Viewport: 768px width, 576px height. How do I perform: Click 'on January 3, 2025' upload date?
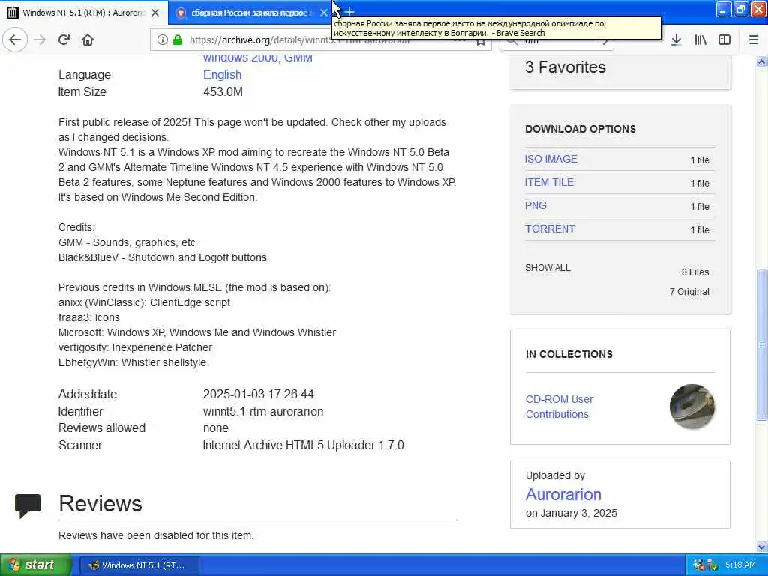[571, 513]
